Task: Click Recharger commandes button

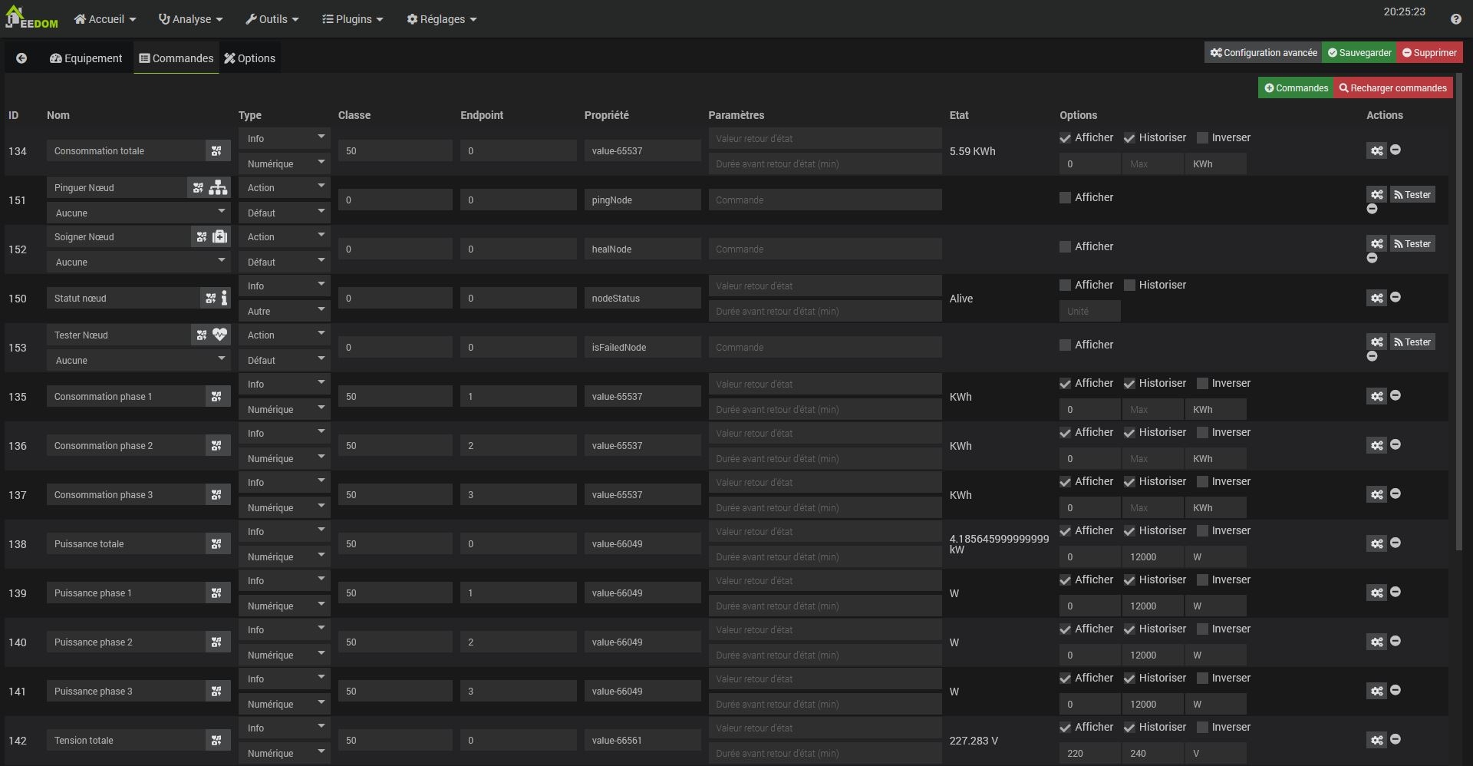Action: pyautogui.click(x=1393, y=88)
